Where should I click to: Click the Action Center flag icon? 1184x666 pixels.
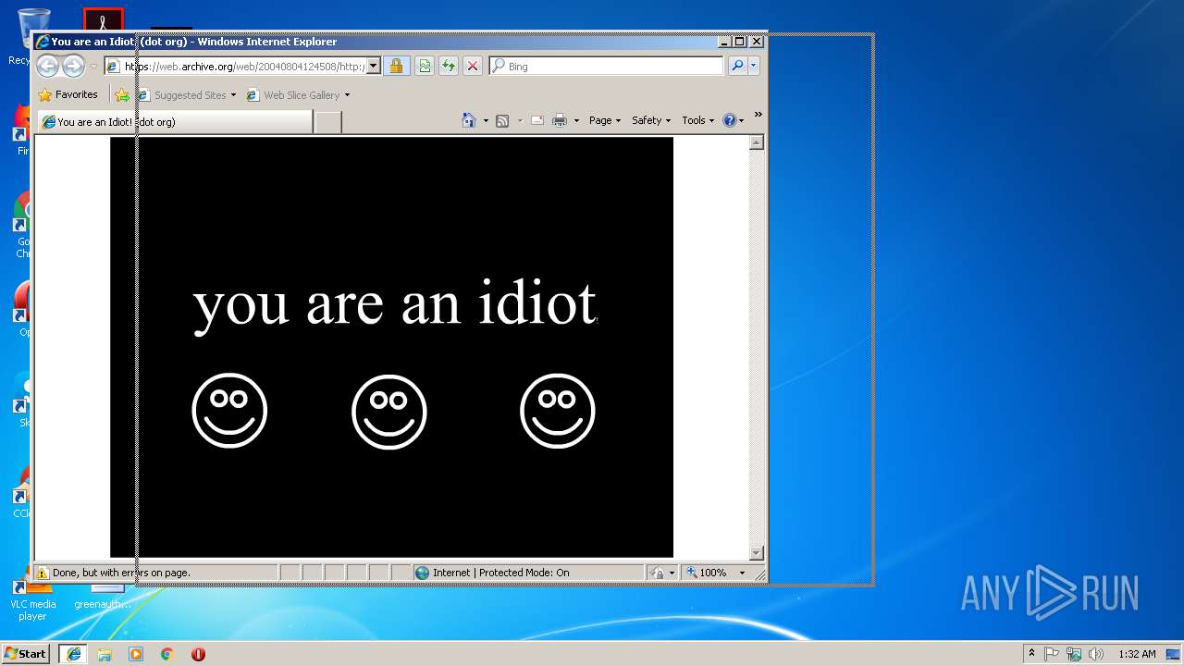click(1052, 654)
